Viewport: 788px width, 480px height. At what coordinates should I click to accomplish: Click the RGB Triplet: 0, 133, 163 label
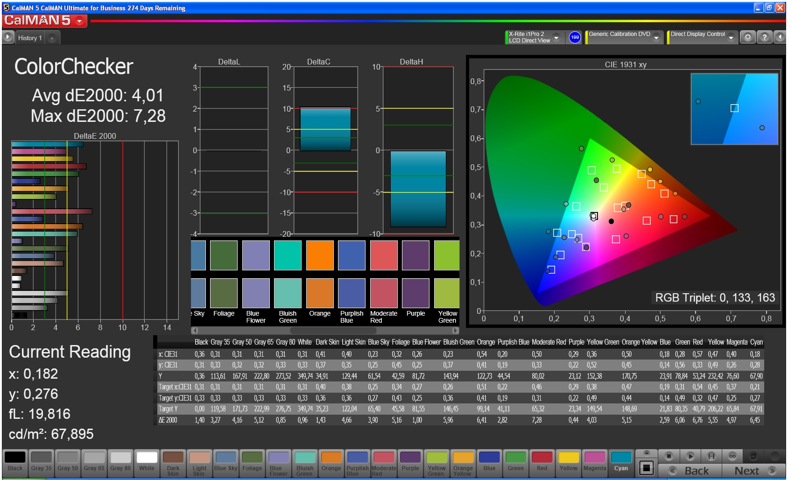pyautogui.click(x=715, y=297)
